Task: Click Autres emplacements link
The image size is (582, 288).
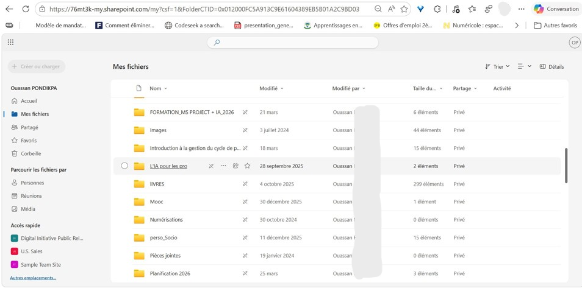Action: (x=33, y=278)
